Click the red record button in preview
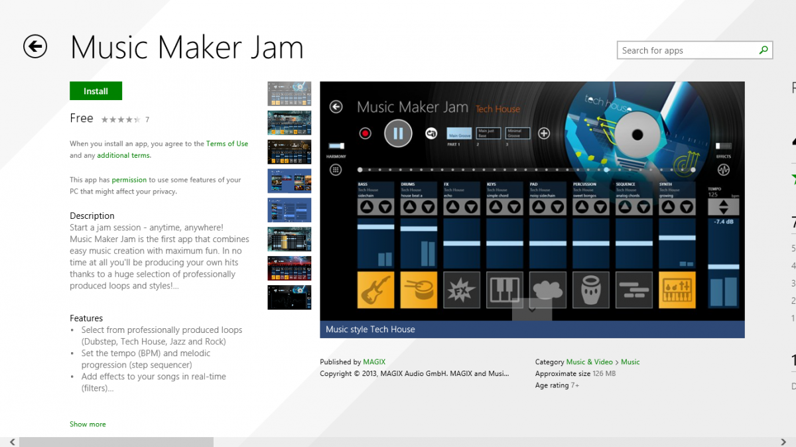 tap(365, 133)
